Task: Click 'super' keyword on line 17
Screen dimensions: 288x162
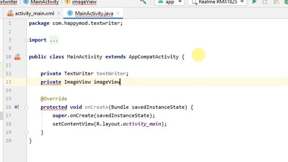Action: point(60,116)
